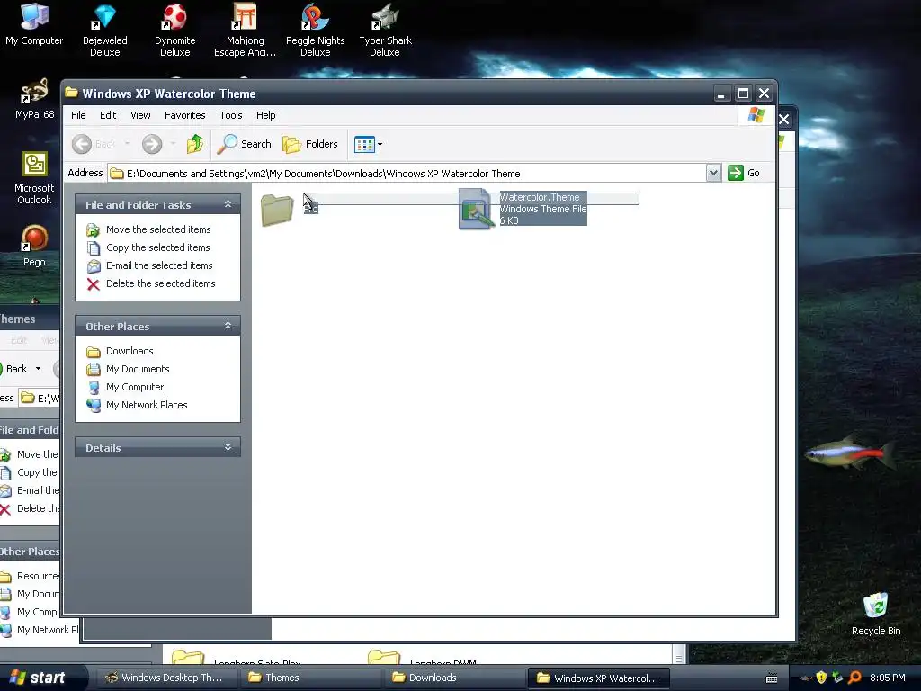Select the Watercolor.Theme file icon
921x691 pixels.
(x=475, y=209)
